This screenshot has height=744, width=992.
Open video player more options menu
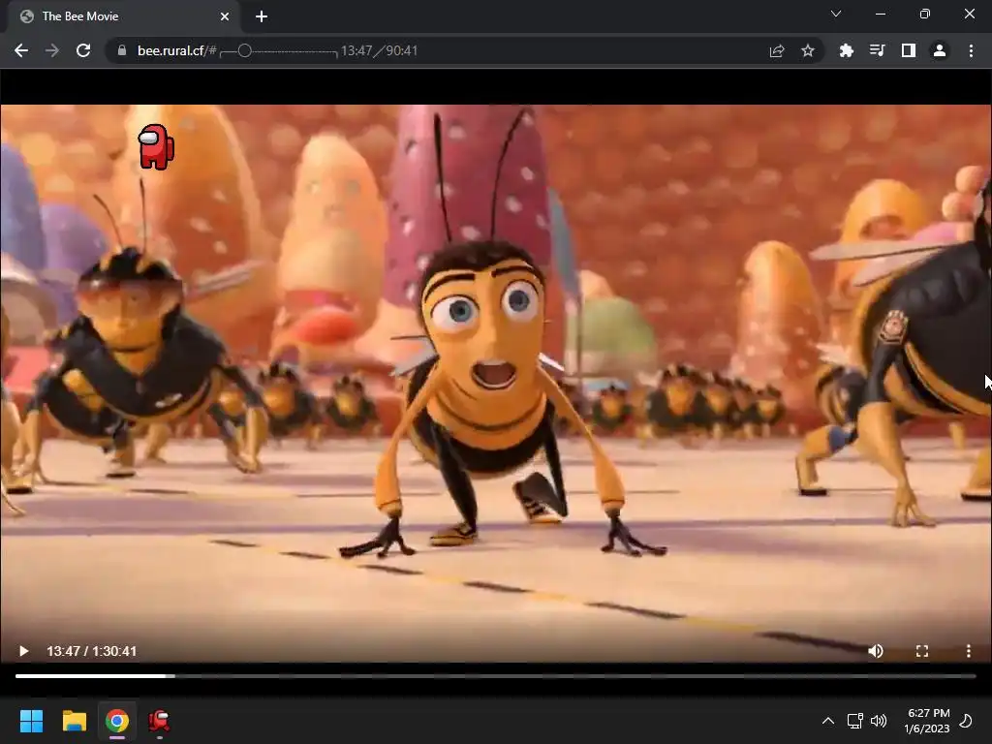[x=968, y=651]
